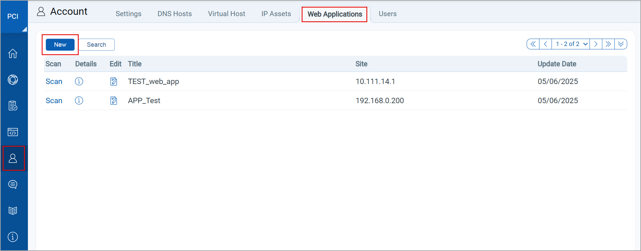
Task: Select the TEST_web_app title text
Action: (153, 81)
